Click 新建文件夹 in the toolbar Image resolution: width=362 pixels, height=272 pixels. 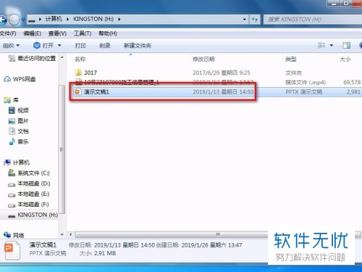click(138, 46)
